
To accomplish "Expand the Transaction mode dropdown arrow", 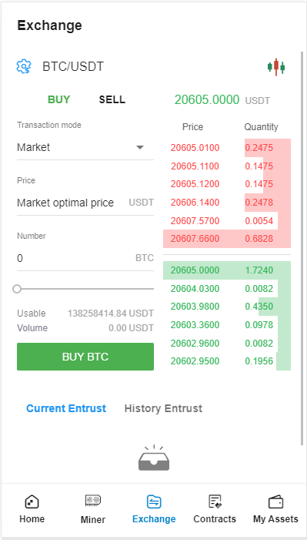I will click(140, 147).
